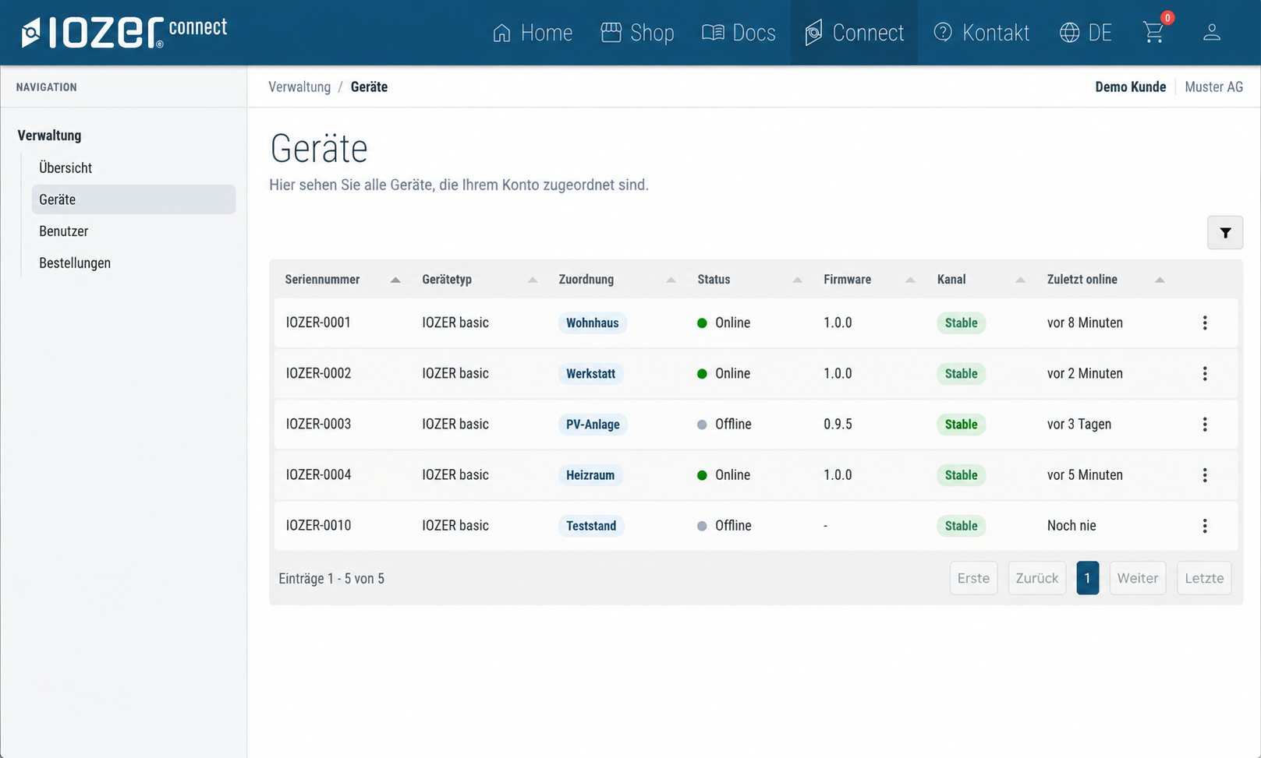This screenshot has height=758, width=1261.
Task: Select Connect in the top navigation
Action: click(855, 33)
